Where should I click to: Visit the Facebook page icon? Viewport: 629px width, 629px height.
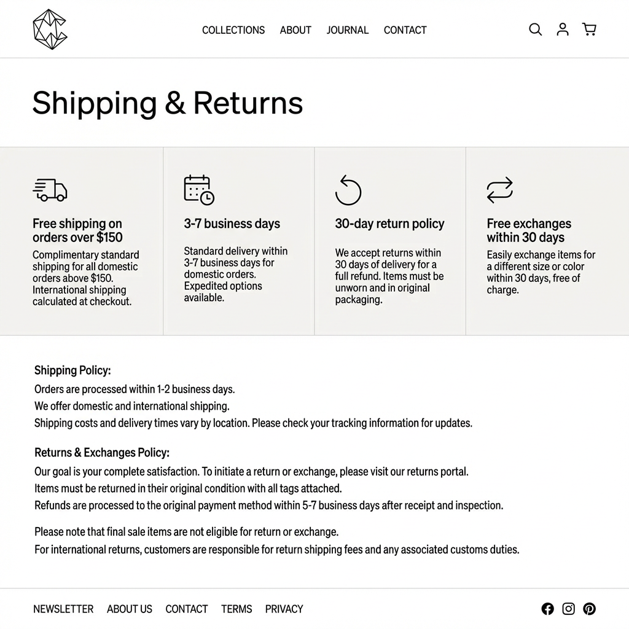point(547,609)
